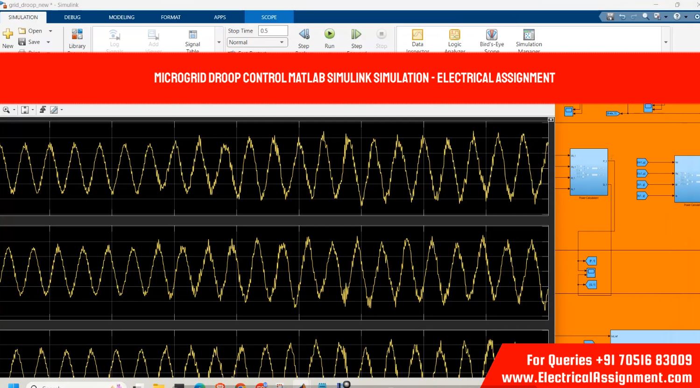
Task: Click the Stop Time input field
Action: pos(273,31)
